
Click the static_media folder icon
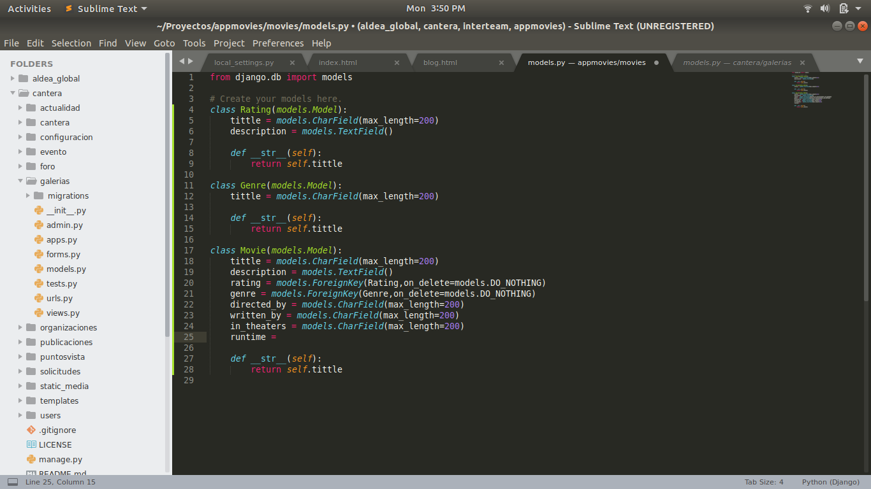pos(31,386)
